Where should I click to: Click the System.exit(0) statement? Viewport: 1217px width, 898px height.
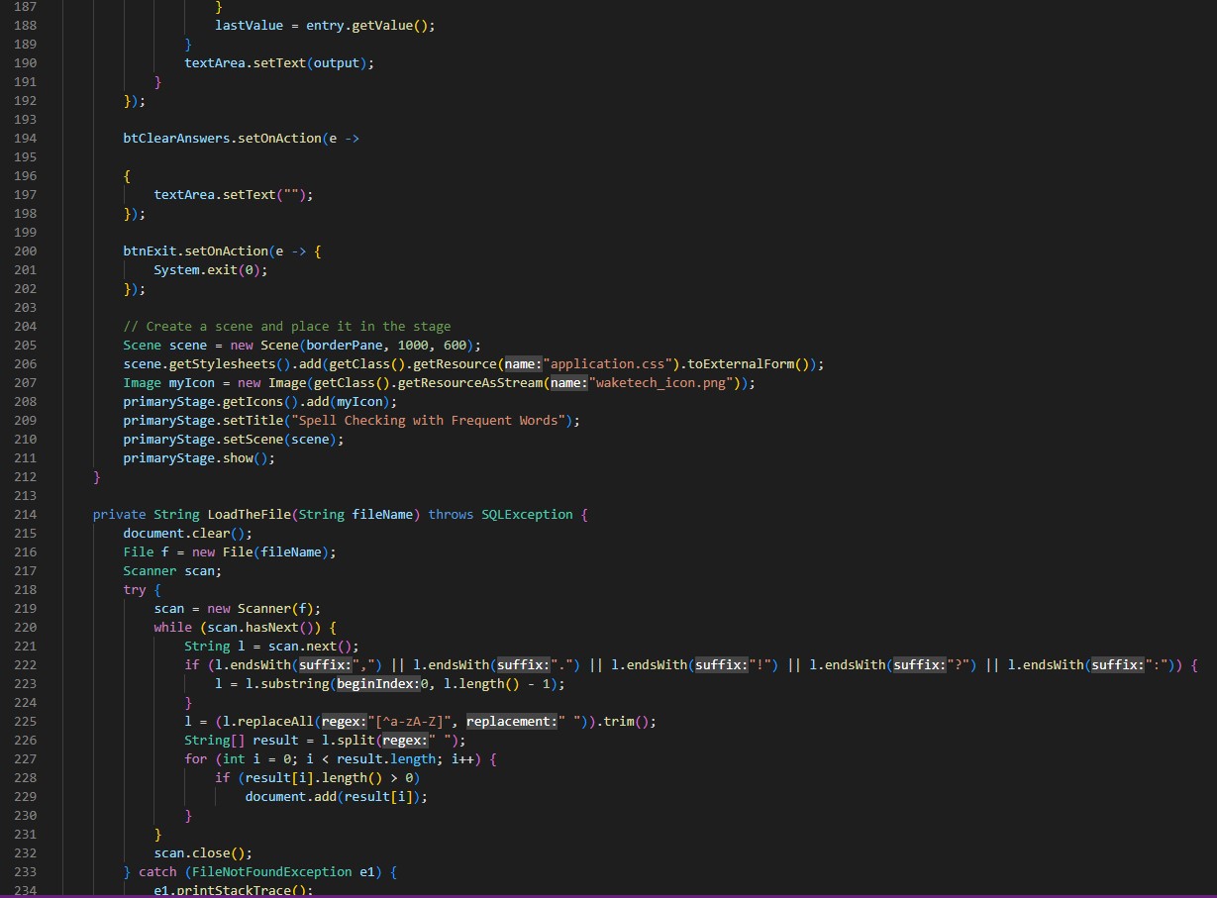[x=211, y=270]
